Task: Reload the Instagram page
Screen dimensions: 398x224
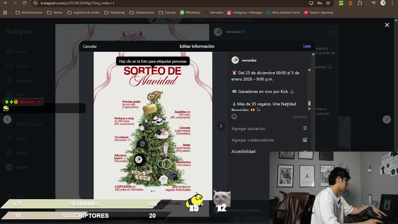Action: coord(24,3)
